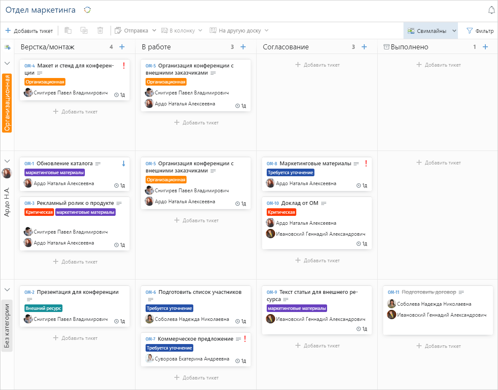This screenshot has height=390, width=498.
Task: Open the В колонку dropdown
Action: [182, 30]
